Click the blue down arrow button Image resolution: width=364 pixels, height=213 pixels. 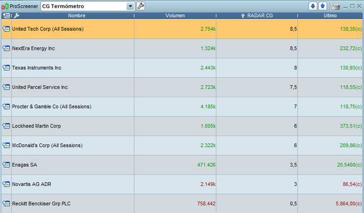click(x=313, y=6)
